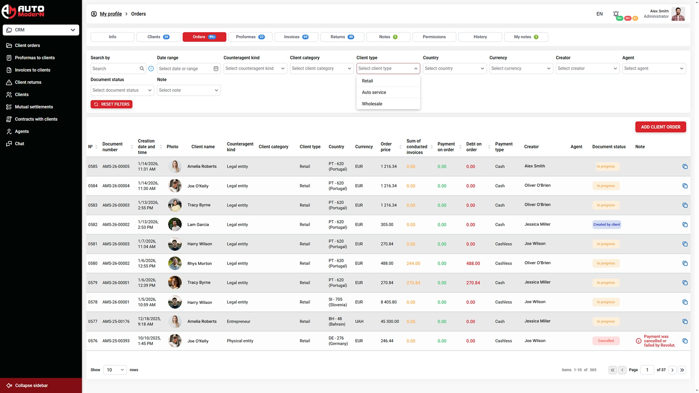Go to next page arrow
The width and height of the screenshot is (699, 393).
(x=672, y=370)
